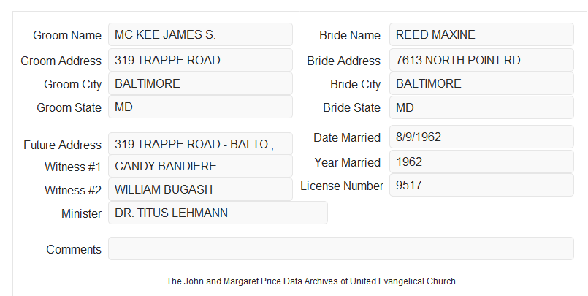Image resolution: width=588 pixels, height=296 pixels.
Task: Click the Bride Name label
Action: (350, 35)
